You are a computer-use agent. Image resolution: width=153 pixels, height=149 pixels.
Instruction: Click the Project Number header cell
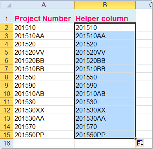click(44, 16)
